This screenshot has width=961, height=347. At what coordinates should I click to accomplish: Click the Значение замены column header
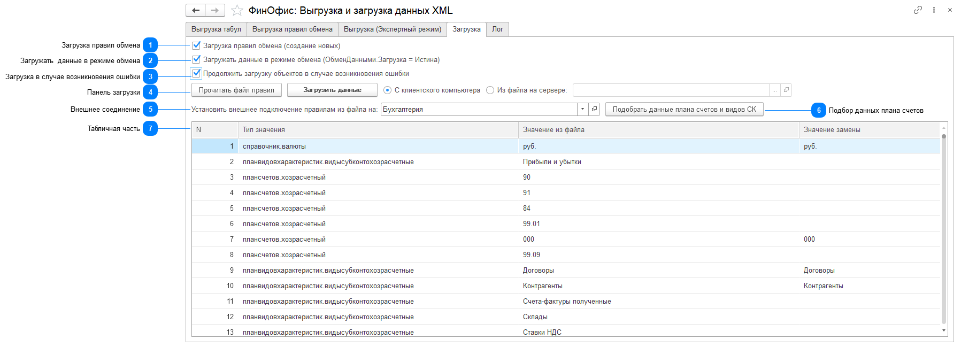click(x=869, y=130)
